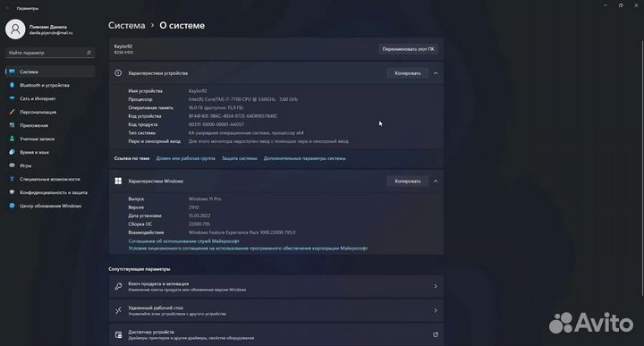Go back with the arrow in title bar

[x=7, y=8]
